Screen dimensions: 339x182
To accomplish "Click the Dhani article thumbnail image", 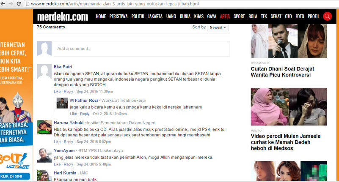I will click(289, 41).
